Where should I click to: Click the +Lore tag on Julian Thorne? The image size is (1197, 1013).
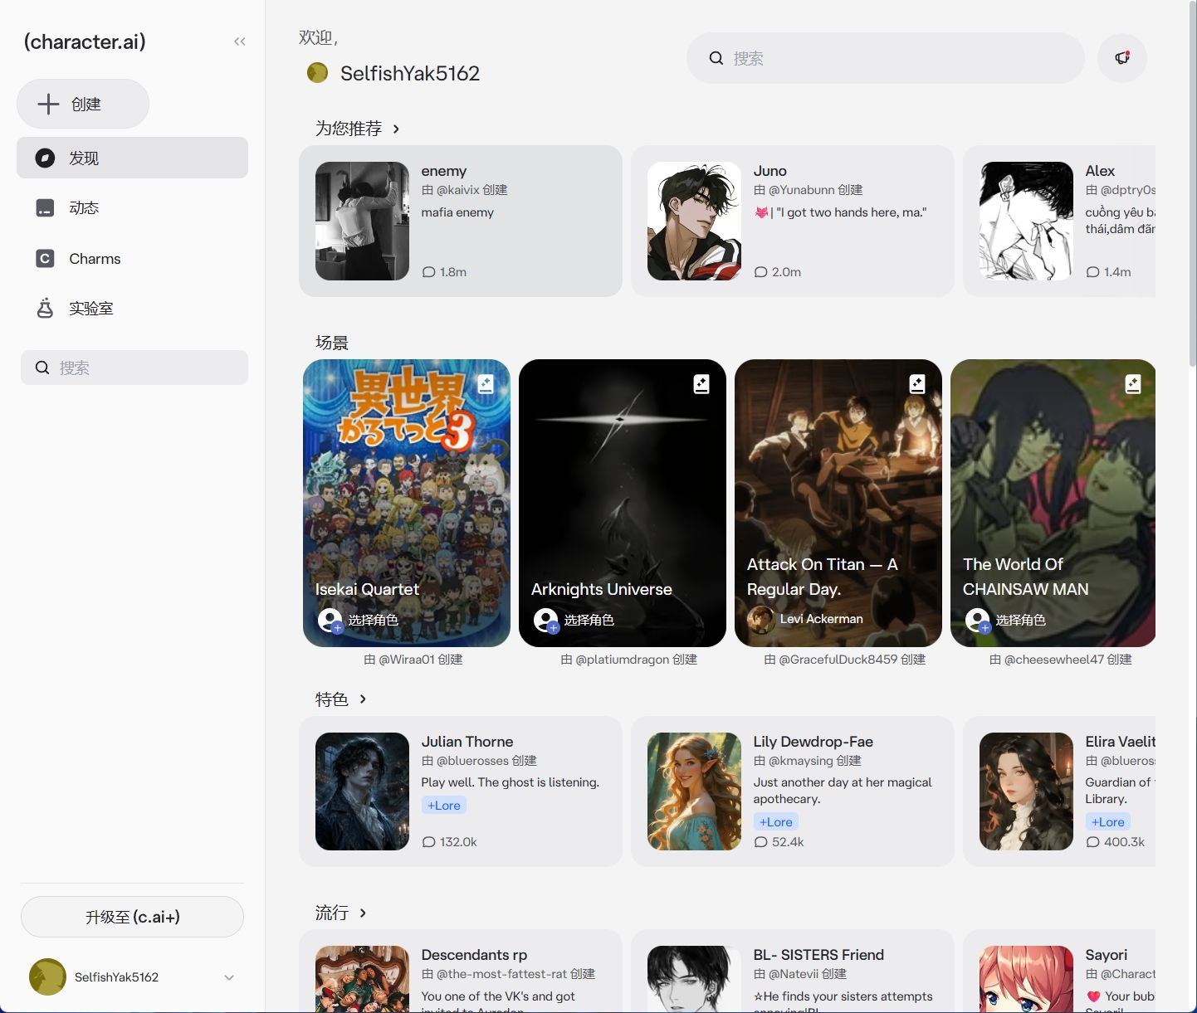(444, 806)
